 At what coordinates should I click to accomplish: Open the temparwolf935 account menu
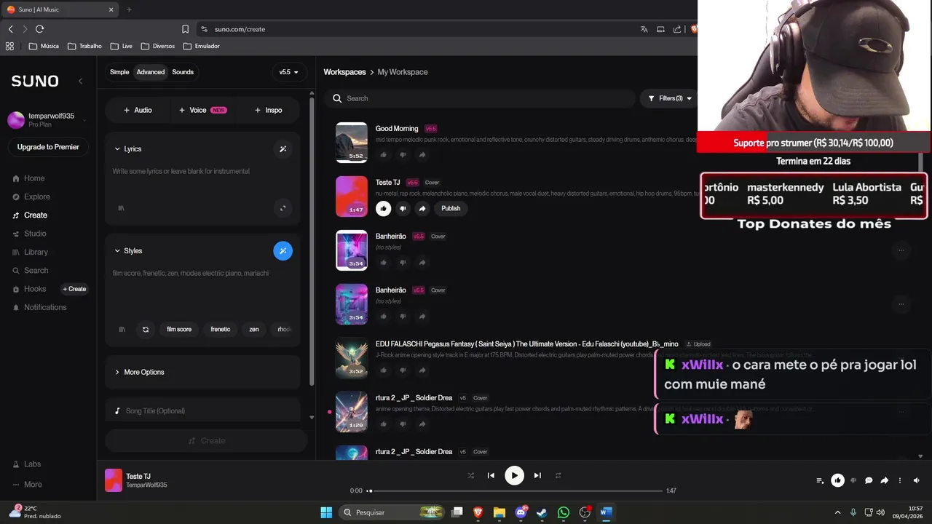[x=47, y=120]
